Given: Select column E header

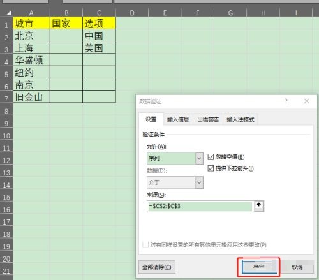Looking at the screenshot, I should (x=165, y=13).
